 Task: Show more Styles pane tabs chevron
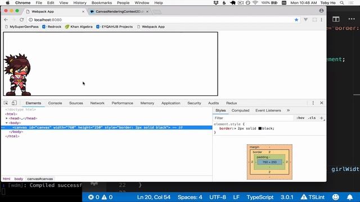[x=288, y=111]
